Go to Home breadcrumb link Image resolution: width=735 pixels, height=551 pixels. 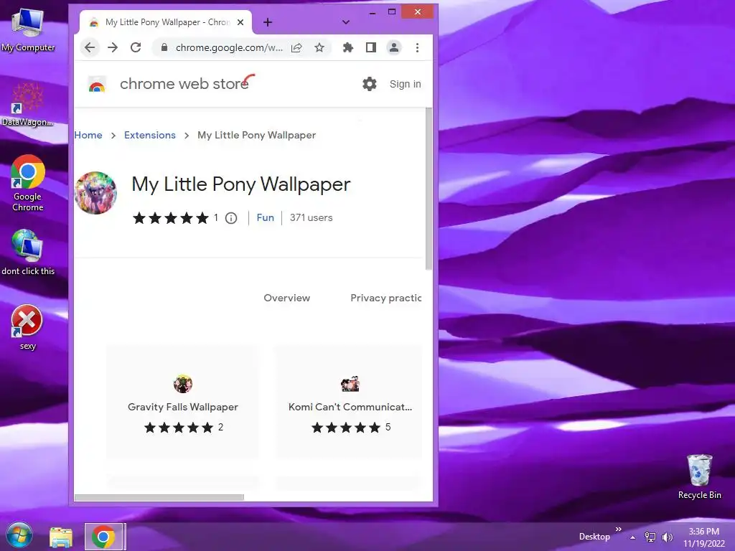pyautogui.click(x=88, y=135)
